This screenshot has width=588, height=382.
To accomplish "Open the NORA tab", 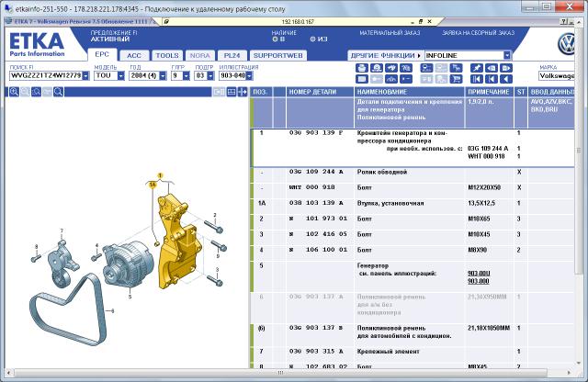I will tap(200, 55).
